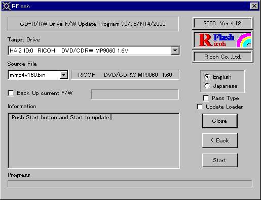Select the Japanese language radio button
This screenshot has width=261, height=200.
[x=207, y=86]
